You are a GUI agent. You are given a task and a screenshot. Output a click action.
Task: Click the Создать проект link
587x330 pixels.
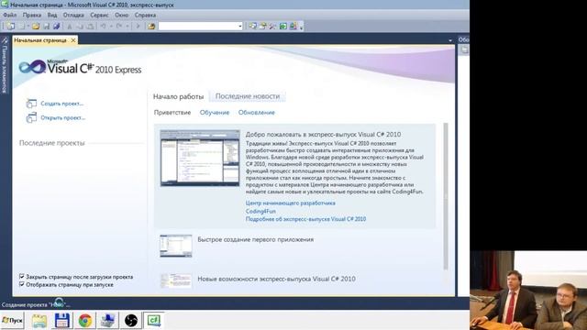coord(61,104)
